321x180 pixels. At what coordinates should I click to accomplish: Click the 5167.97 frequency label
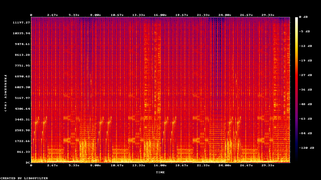coord(22,98)
